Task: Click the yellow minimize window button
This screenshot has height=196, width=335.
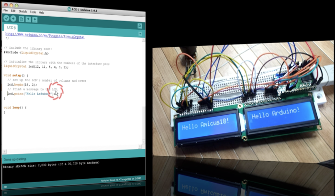Action: 11,5
